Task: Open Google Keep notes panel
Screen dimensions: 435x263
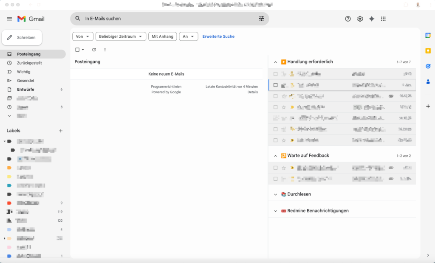Action: 428,50
